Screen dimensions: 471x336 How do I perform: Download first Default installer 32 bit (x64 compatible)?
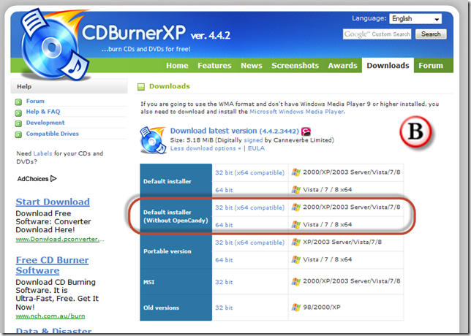click(249, 173)
